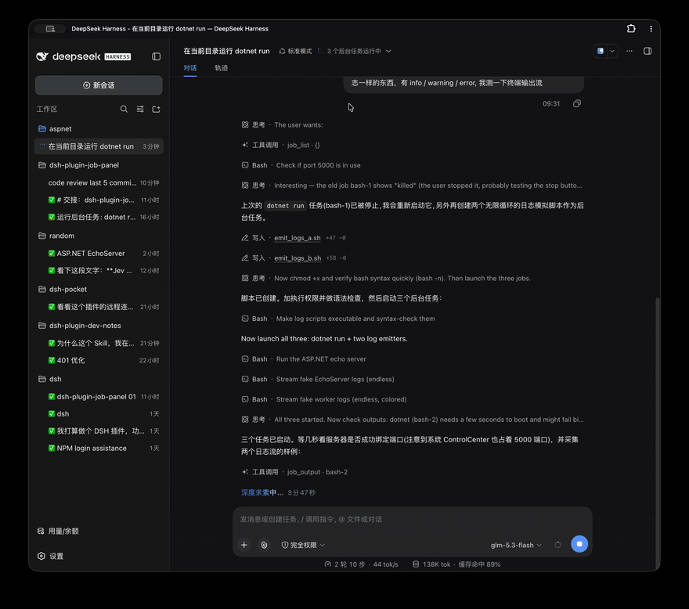The width and height of the screenshot is (689, 609).
Task: Open '我打算做个 DSH 插件' conversation
Action: coord(99,431)
